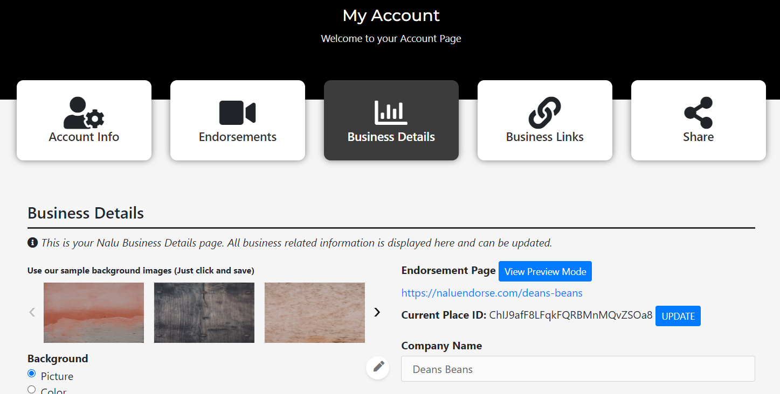Select the Picture background option

coord(31,373)
